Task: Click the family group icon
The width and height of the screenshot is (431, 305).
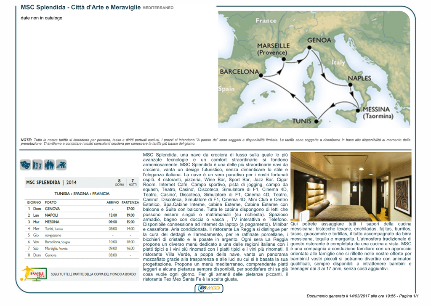Action: (49, 165)
